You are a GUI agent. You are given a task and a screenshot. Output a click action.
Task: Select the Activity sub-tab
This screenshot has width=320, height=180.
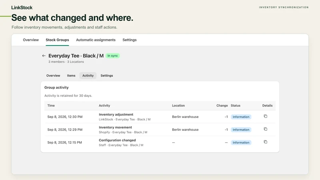pyautogui.click(x=88, y=76)
